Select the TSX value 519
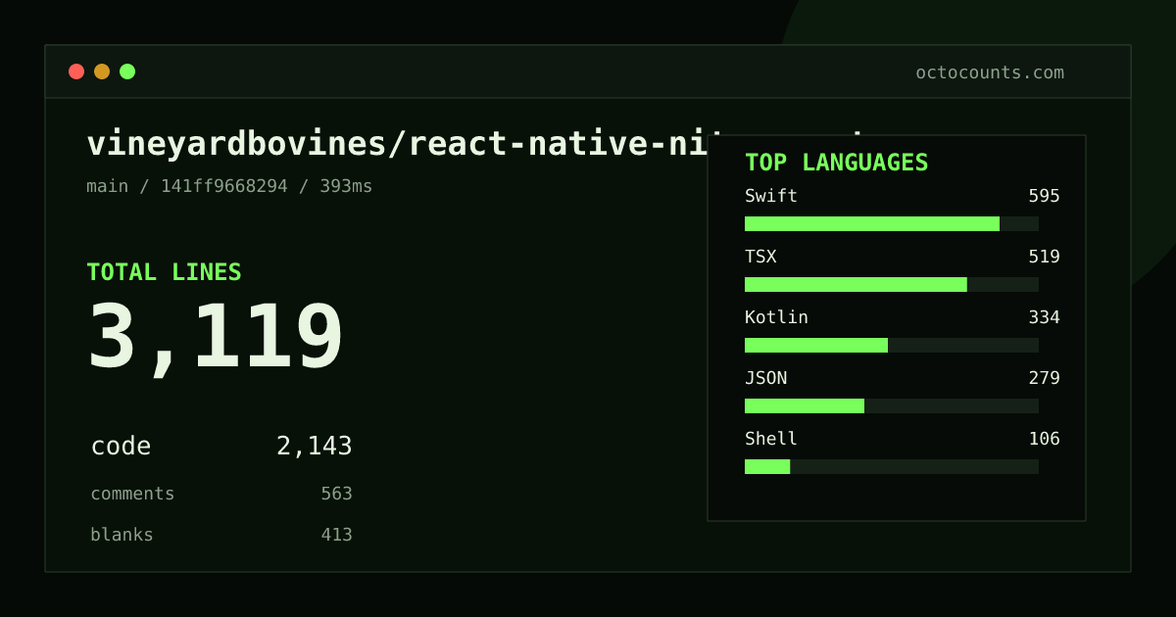 (1044, 257)
